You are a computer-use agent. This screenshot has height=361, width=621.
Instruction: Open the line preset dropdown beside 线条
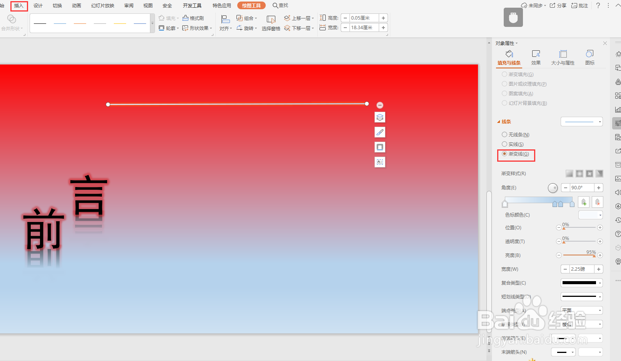(x=581, y=122)
